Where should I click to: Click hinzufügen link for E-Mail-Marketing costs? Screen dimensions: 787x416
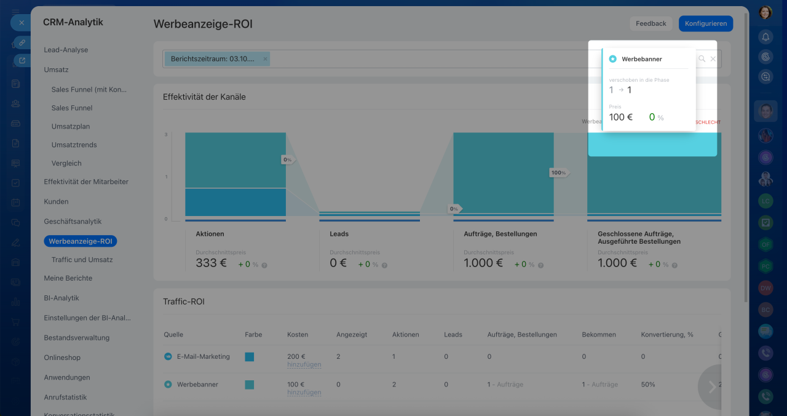[x=304, y=365]
